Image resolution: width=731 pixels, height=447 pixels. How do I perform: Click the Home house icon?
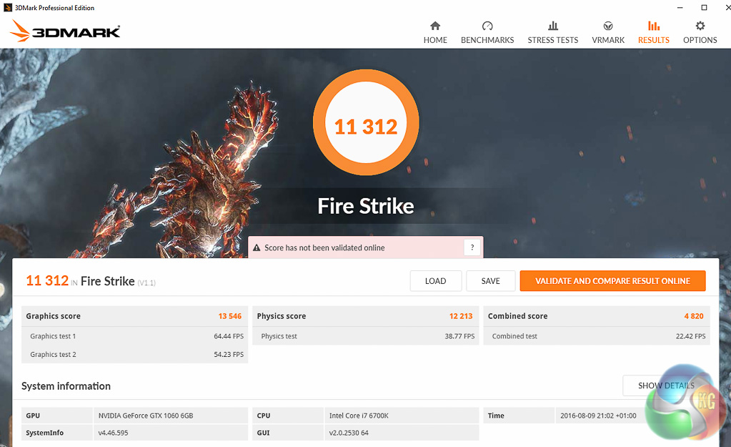[x=435, y=26]
